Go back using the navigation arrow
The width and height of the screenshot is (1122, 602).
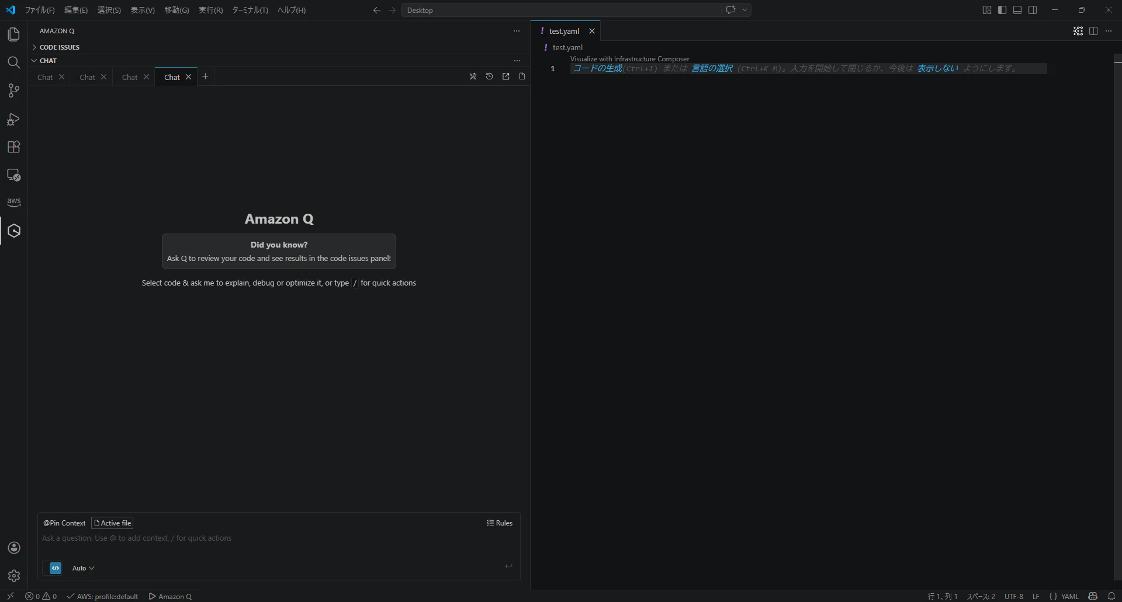[376, 10]
